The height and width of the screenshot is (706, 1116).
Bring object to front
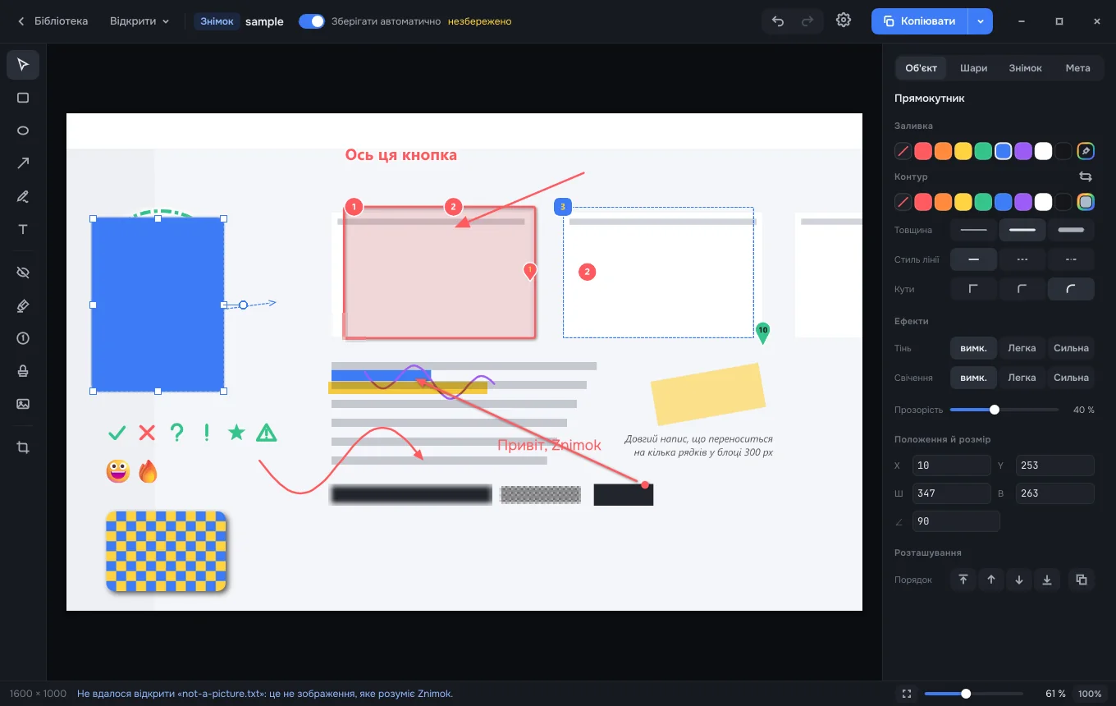tap(963, 580)
